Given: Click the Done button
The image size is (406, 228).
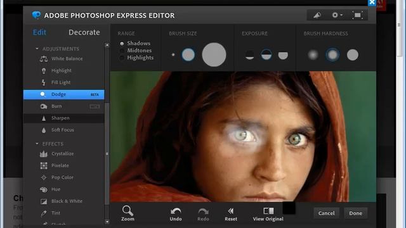Looking at the screenshot, I should tap(355, 213).
